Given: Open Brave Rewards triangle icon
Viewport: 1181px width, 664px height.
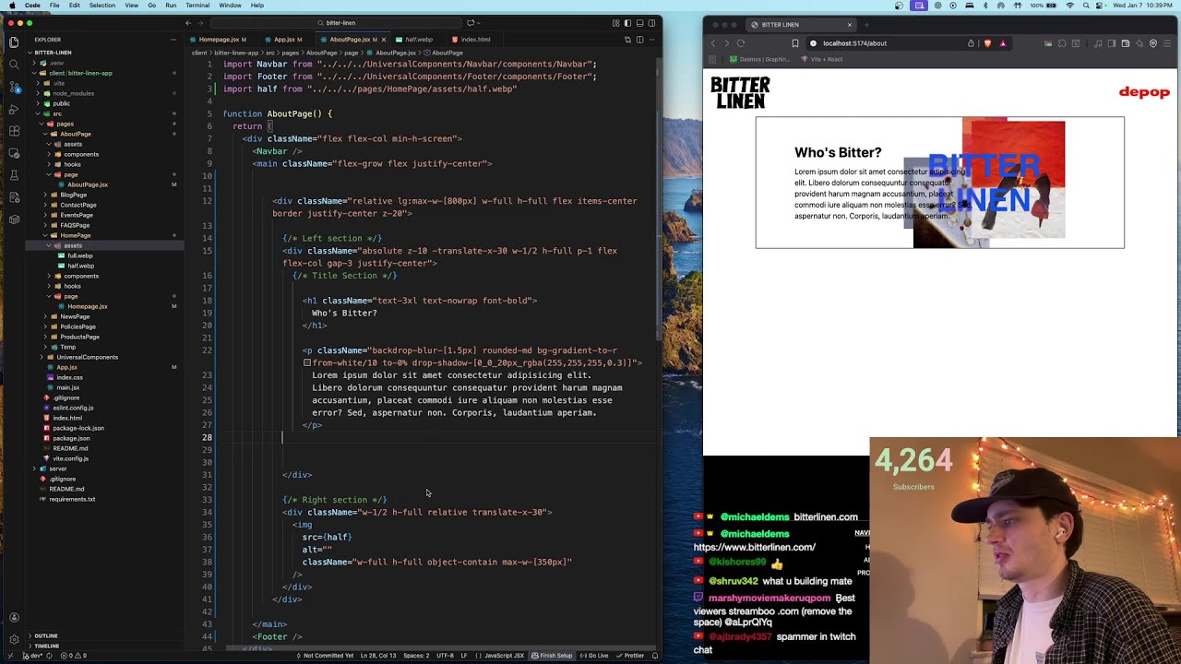Looking at the screenshot, I should [x=1002, y=43].
